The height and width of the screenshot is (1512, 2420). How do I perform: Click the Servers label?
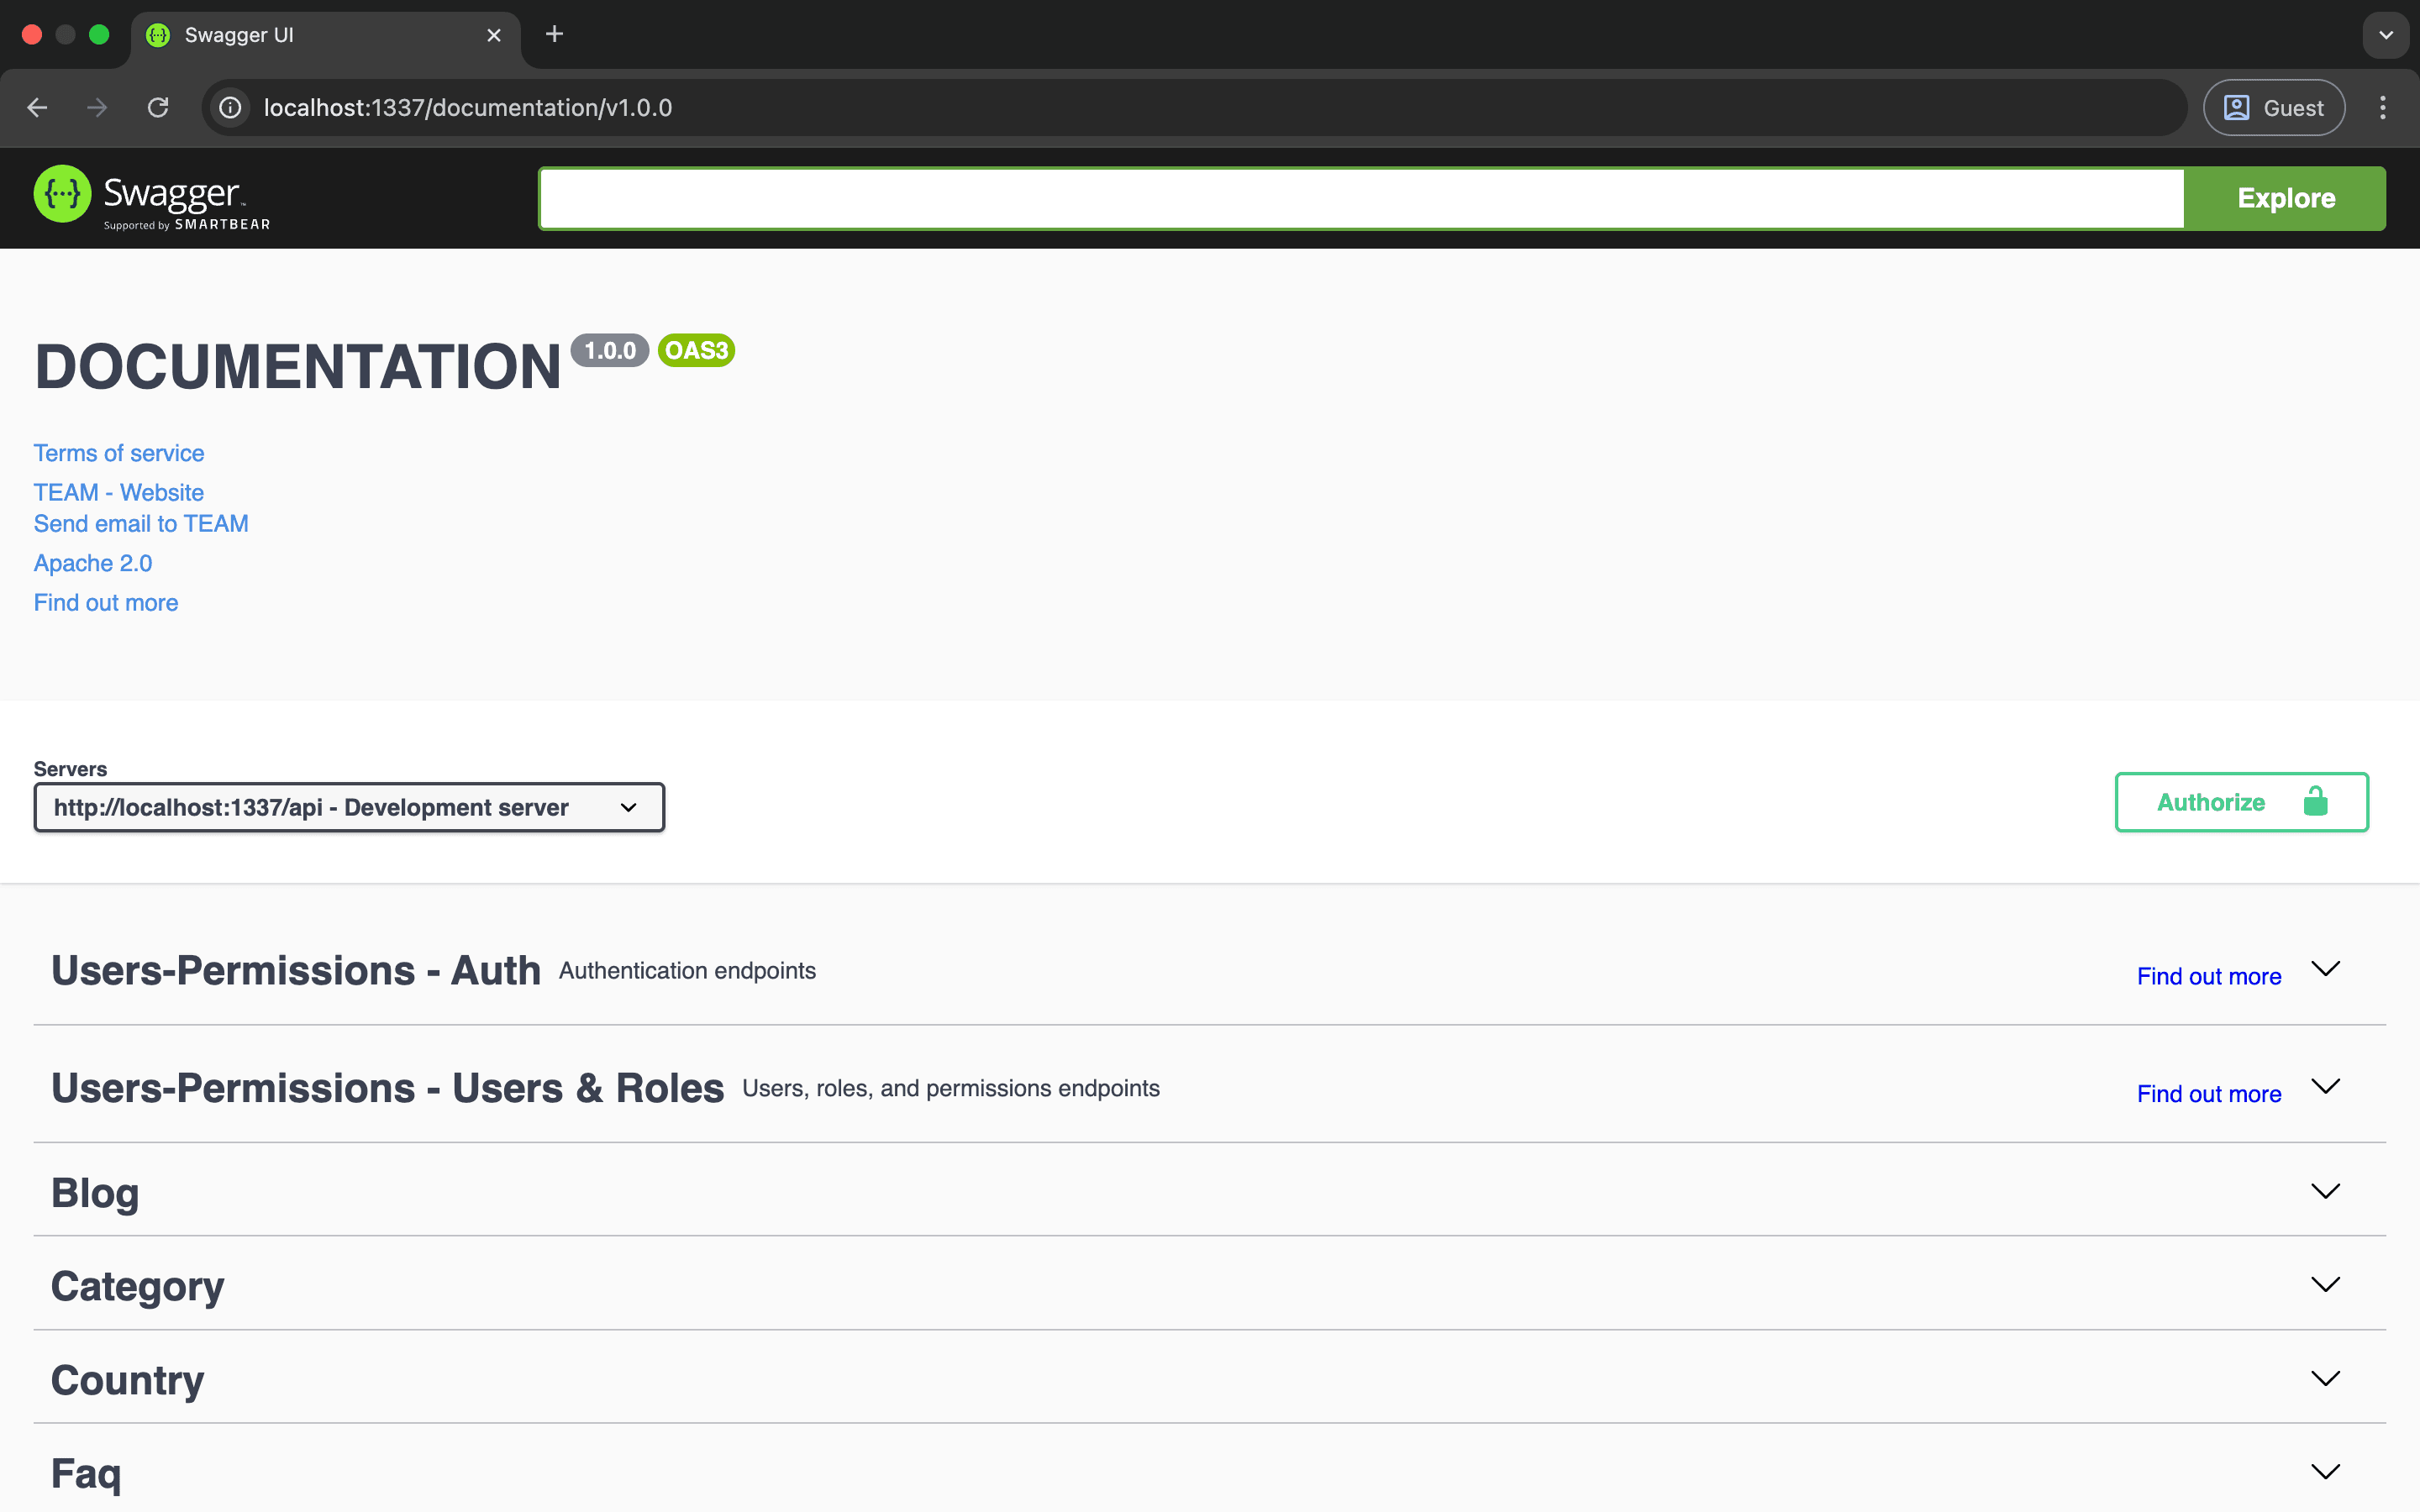(70, 768)
